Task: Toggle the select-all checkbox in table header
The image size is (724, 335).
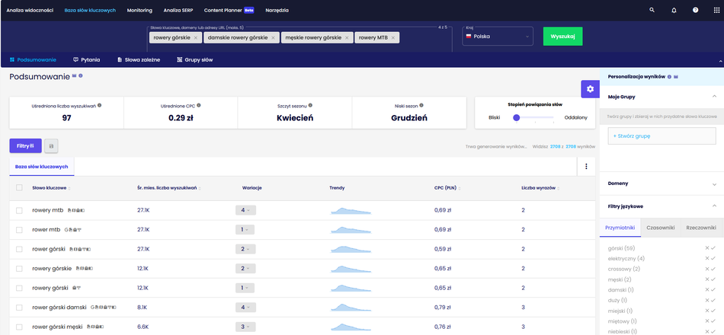Action: [x=19, y=187]
